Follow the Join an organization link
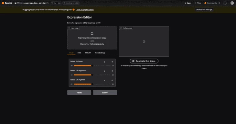Viewport: 236px width, 124px height. coord(85,10)
